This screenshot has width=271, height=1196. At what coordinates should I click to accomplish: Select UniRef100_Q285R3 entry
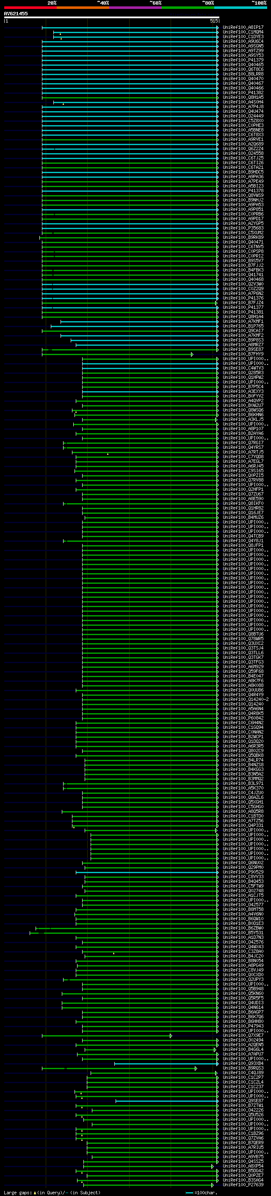(x=243, y=373)
